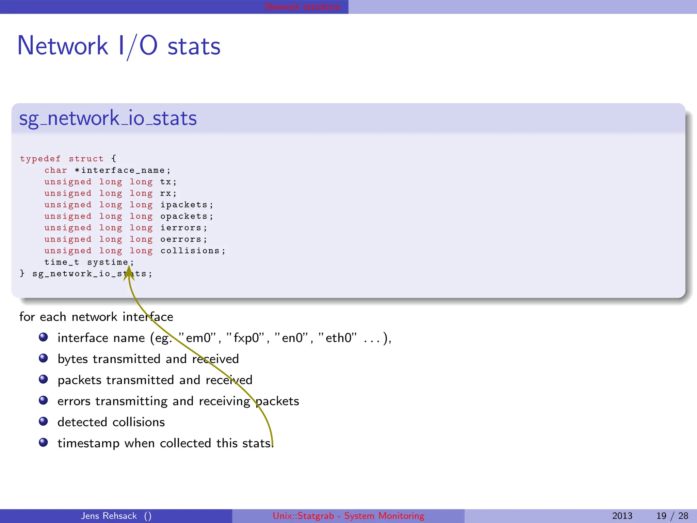Click the 'ipackets' field declaration
Screen dimensions: 697x523
click(x=129, y=205)
